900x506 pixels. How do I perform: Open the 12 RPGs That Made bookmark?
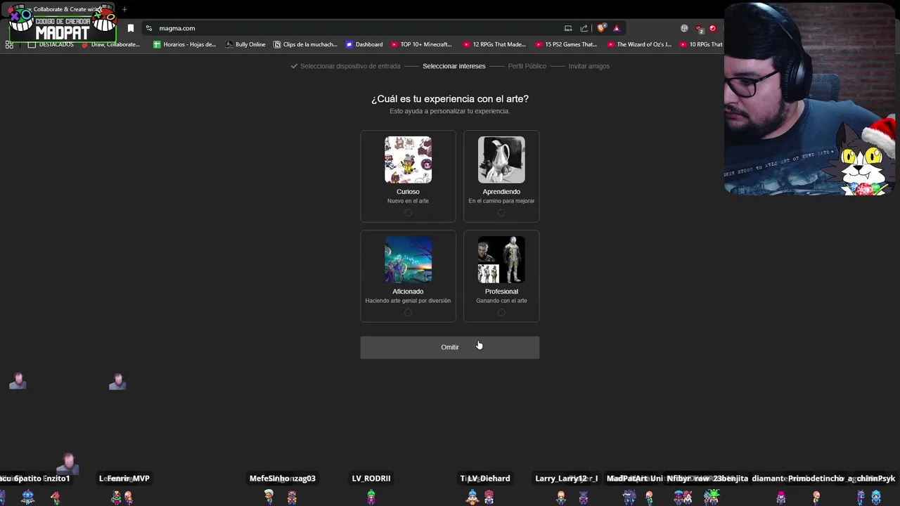coord(494,44)
